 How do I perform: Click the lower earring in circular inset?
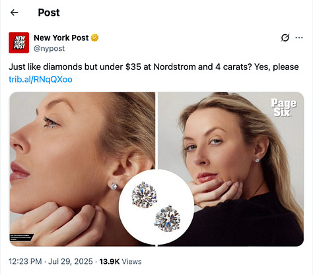(168, 219)
